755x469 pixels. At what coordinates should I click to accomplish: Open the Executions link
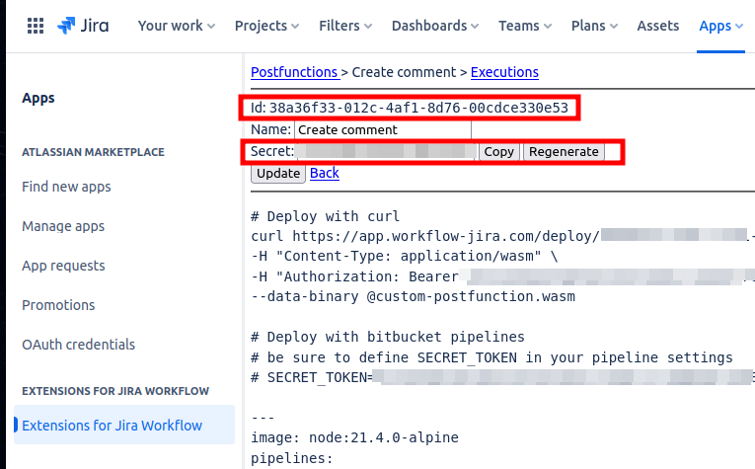pyautogui.click(x=504, y=72)
